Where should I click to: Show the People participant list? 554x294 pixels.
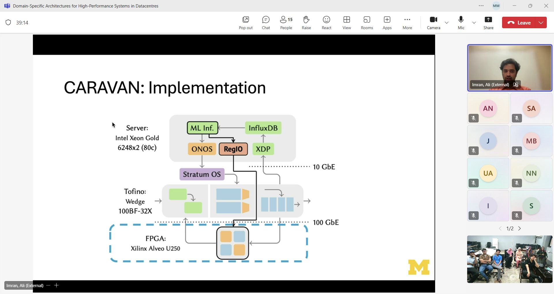coord(286,23)
